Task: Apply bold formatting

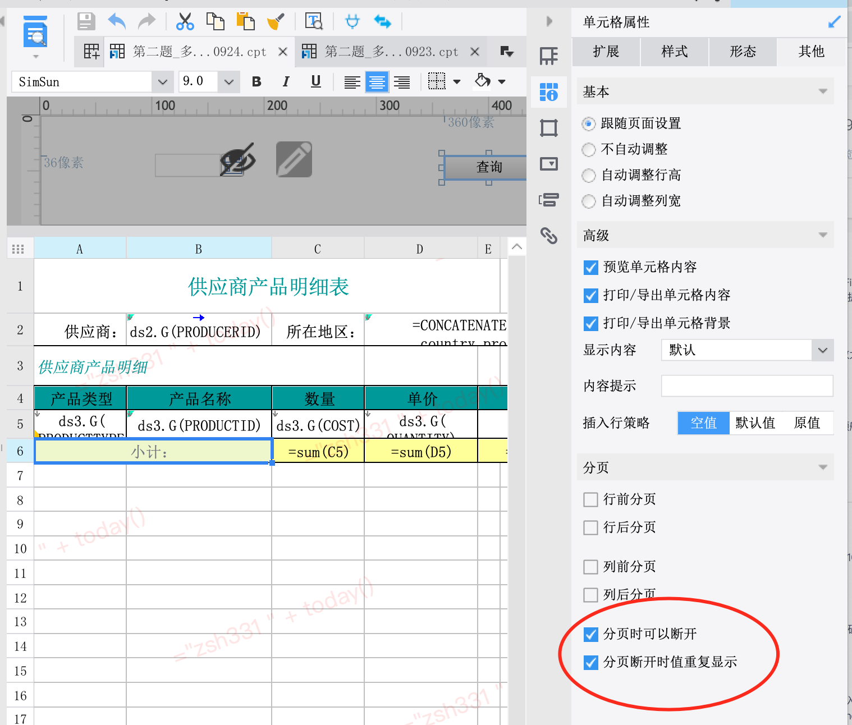Action: pos(256,82)
